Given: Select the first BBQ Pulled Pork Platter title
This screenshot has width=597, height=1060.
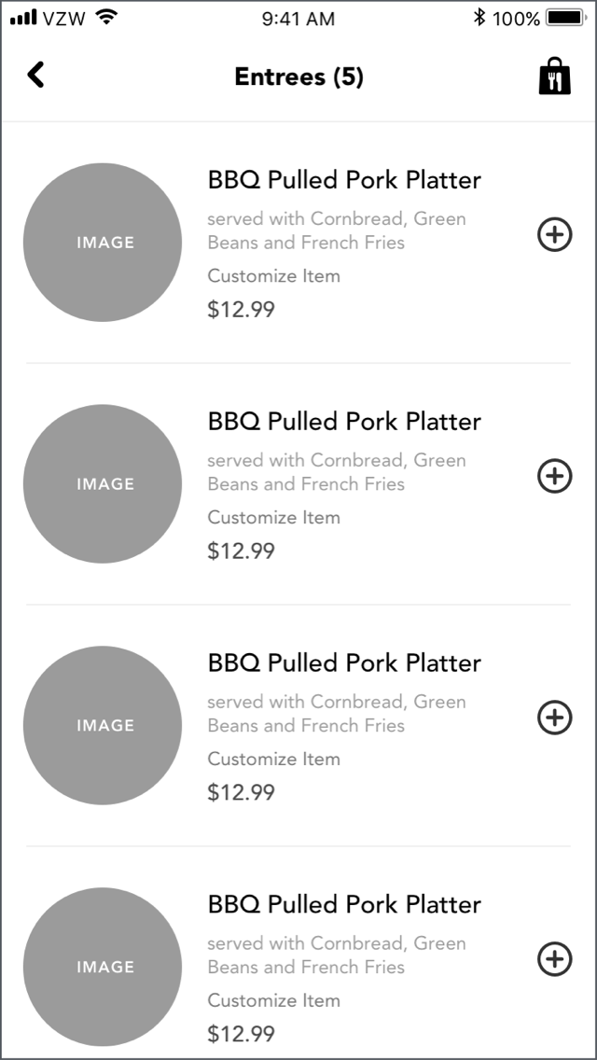Looking at the screenshot, I should coord(344,180).
